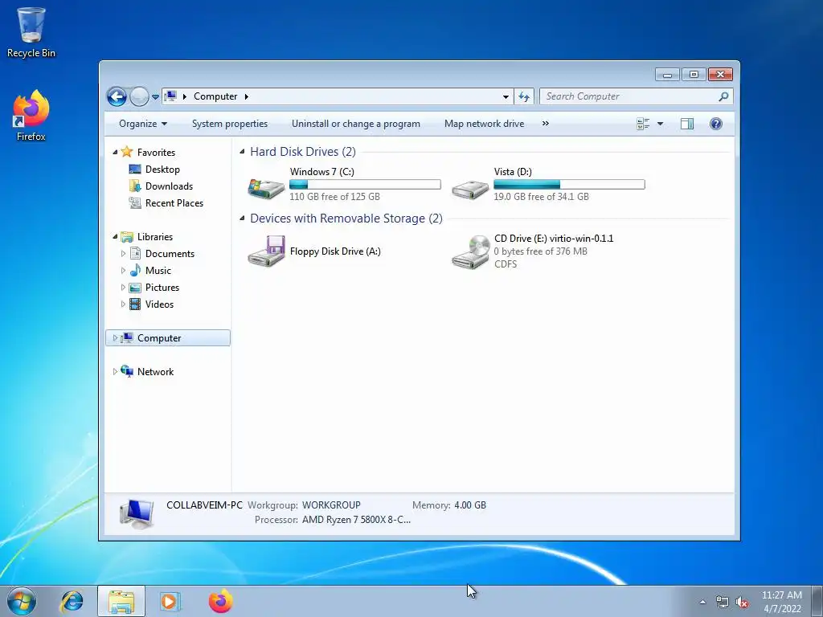Choose Uninstall or change a program
The width and height of the screenshot is (823, 617).
click(x=356, y=124)
